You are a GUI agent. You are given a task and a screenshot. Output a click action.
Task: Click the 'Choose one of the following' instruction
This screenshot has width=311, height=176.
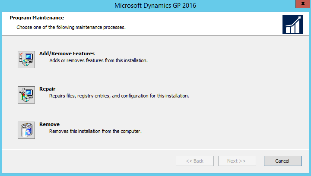click(x=71, y=27)
